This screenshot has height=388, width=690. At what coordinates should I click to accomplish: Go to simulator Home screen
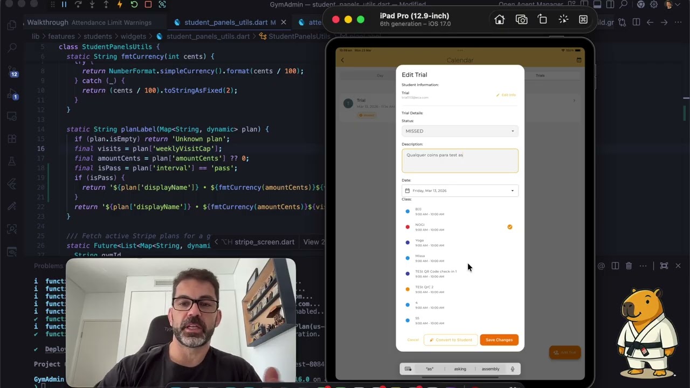point(500,19)
